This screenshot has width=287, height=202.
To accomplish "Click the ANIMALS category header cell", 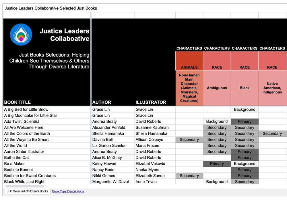I will pyautogui.click(x=189, y=61).
